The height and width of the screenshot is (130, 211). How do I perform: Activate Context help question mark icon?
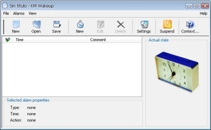coord(190,24)
